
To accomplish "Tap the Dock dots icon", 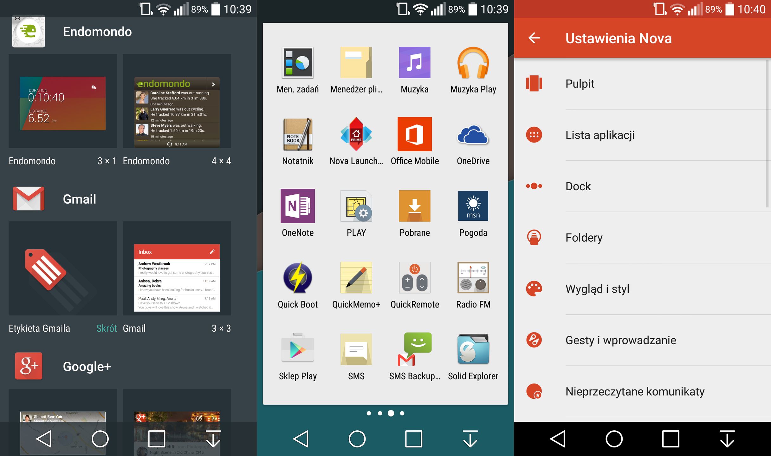I will pos(534,186).
